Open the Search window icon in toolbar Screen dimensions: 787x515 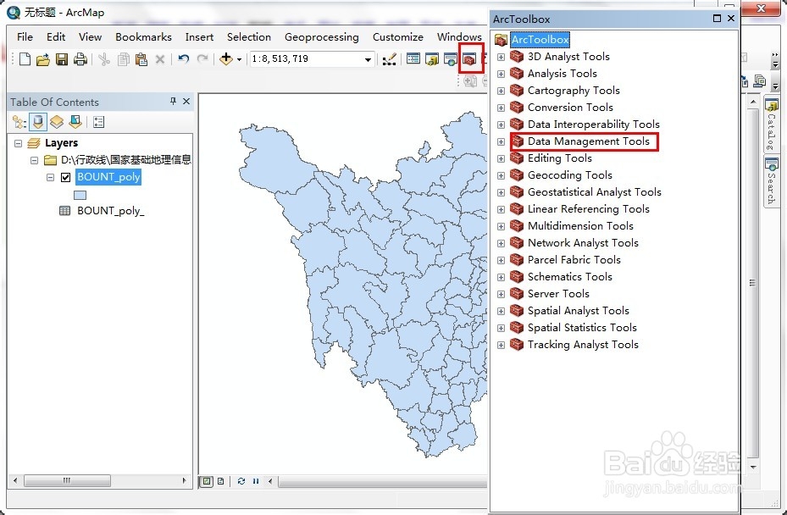point(450,59)
